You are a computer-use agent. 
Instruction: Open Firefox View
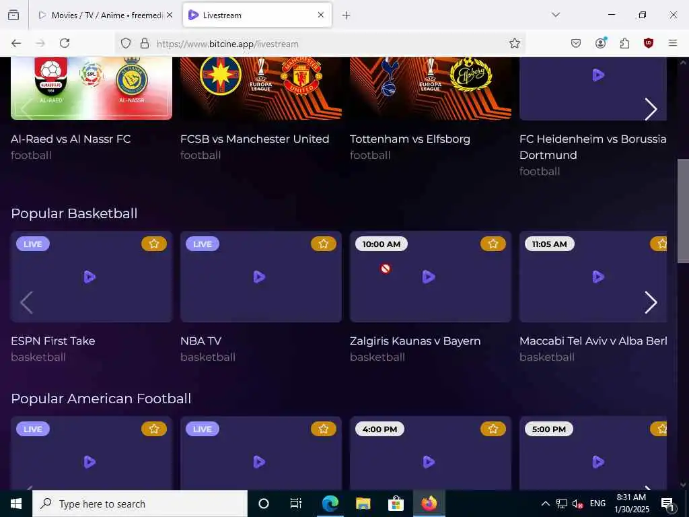(13, 15)
